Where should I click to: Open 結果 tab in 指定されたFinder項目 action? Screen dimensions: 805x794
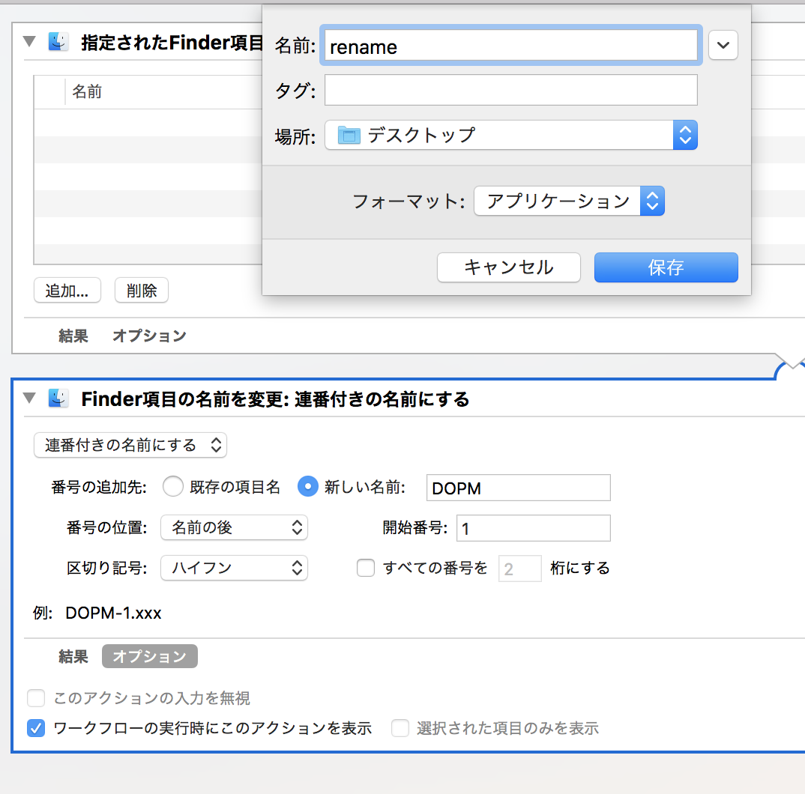[x=73, y=336]
